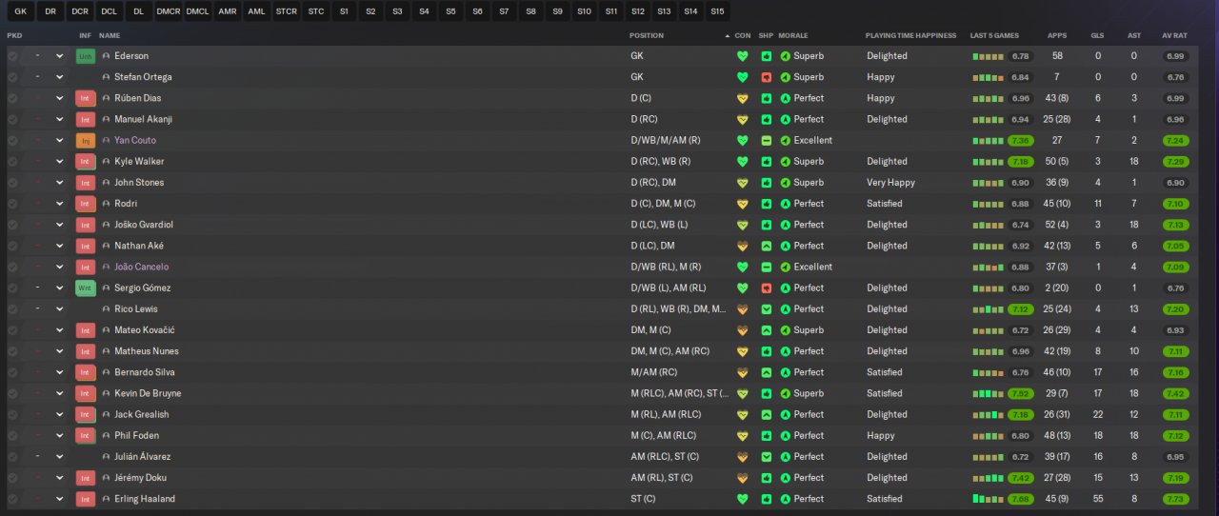Viewport: 1219px width, 516px height.
Task: Sort by the Av Rat column header
Action: (1174, 35)
